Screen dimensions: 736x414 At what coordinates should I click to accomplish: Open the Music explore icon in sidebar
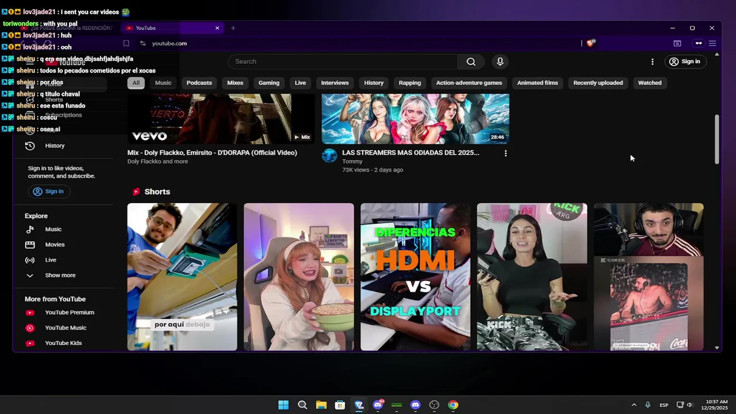point(30,229)
